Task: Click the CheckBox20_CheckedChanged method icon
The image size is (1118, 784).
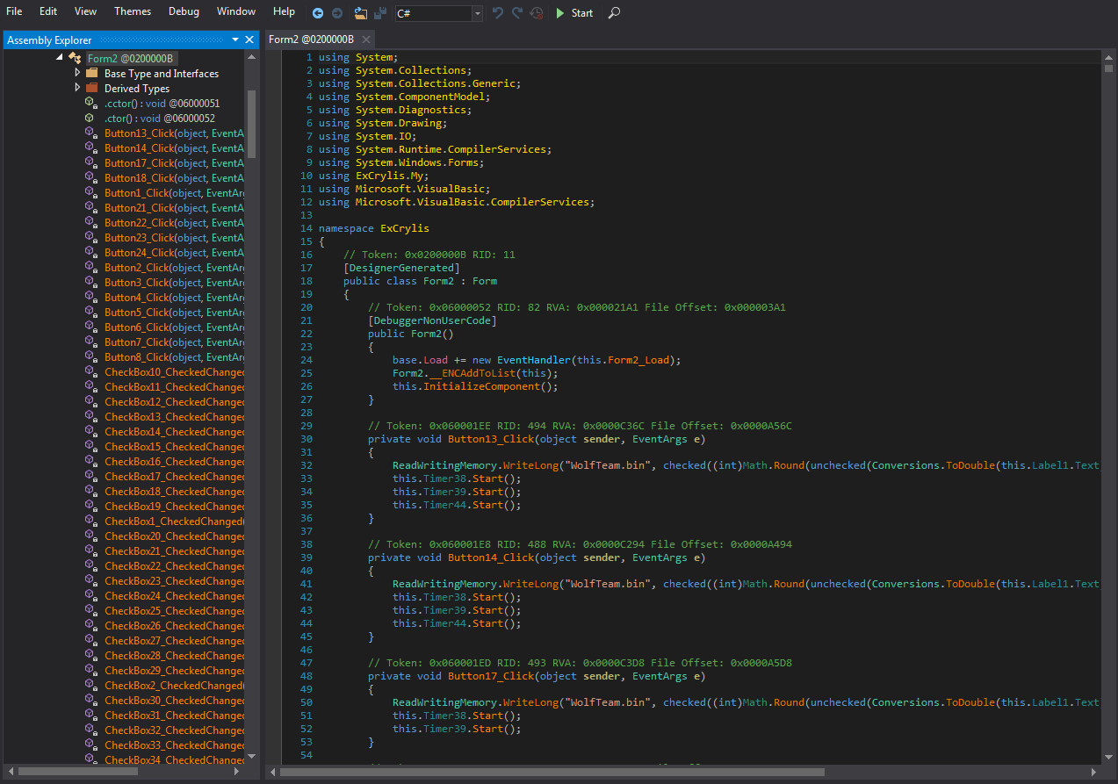Action: coord(90,536)
